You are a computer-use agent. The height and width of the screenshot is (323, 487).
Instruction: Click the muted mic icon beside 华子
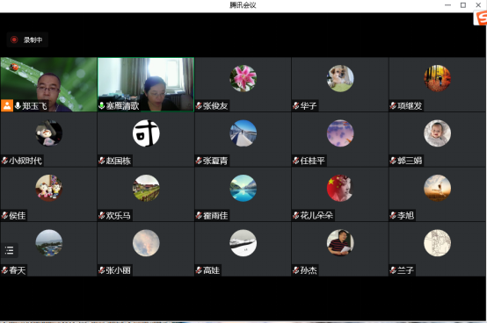pyautogui.click(x=296, y=106)
